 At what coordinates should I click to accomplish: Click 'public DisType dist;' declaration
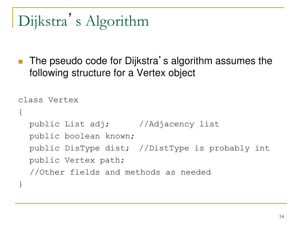tap(79, 148)
